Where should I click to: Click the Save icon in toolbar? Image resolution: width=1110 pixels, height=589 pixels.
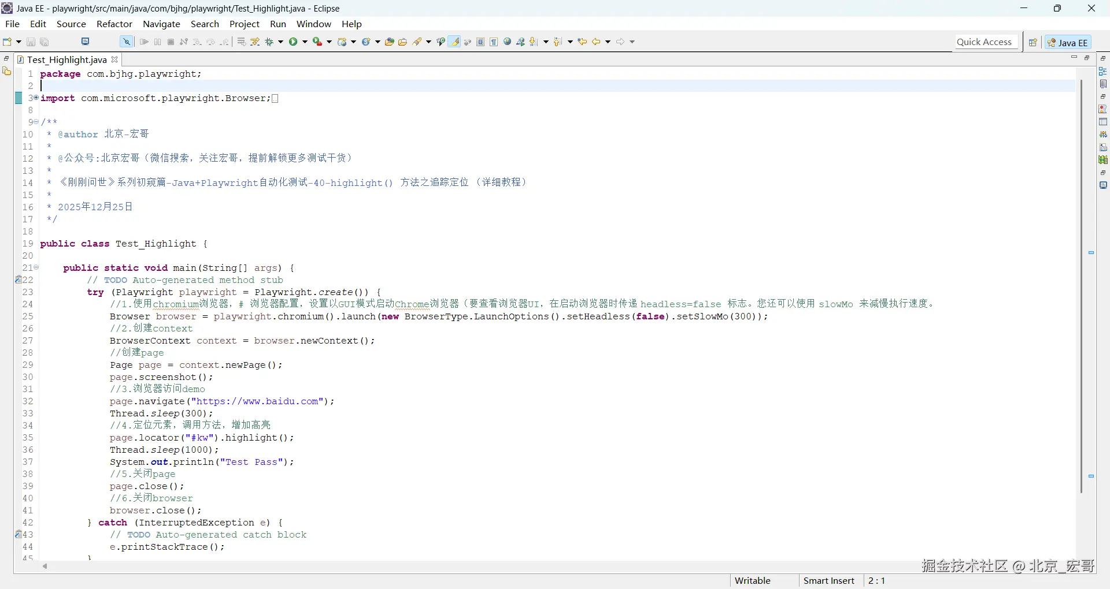pos(31,42)
